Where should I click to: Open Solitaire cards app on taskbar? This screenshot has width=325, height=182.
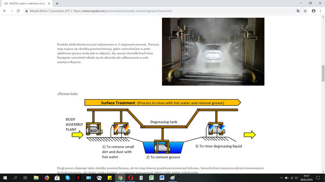(x=99, y=177)
